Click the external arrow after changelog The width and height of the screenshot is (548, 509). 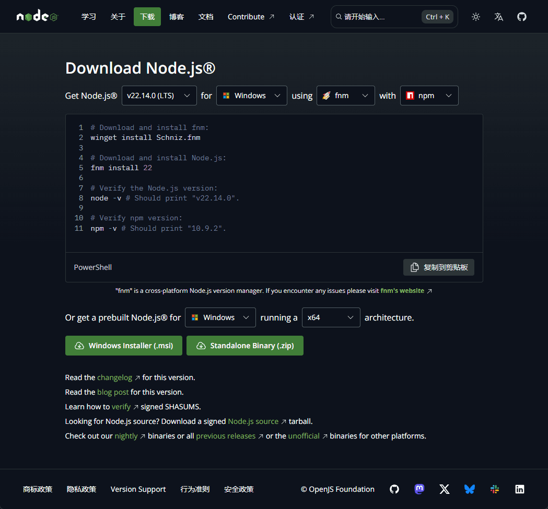point(137,377)
